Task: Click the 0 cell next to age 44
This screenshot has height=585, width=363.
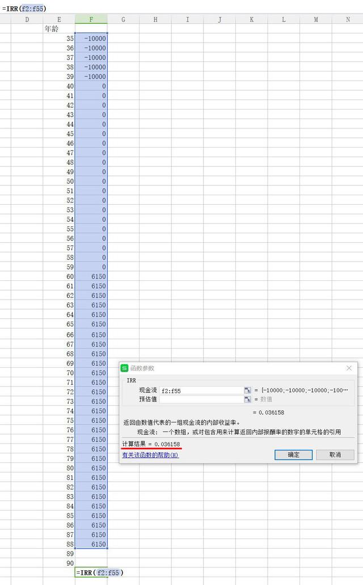Action: point(91,124)
